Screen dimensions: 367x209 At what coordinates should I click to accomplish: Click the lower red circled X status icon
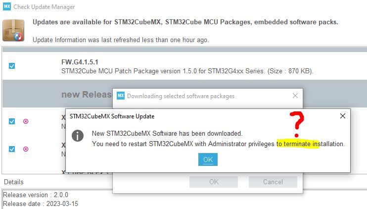pos(26,149)
